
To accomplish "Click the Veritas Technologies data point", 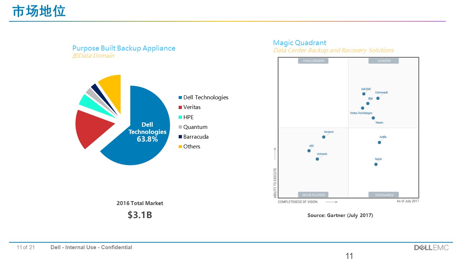I will (x=362, y=108).
